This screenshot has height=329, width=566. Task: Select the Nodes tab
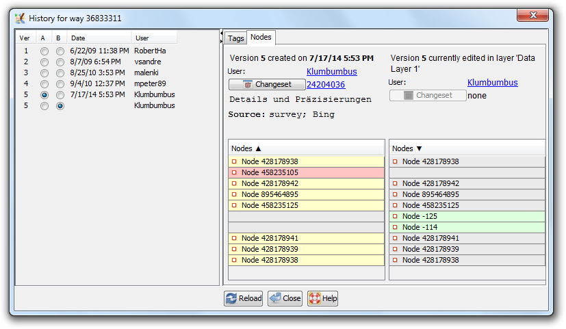point(261,37)
